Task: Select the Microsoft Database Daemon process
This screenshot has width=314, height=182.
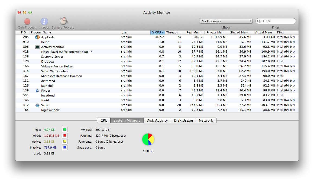Action: tap(157, 76)
